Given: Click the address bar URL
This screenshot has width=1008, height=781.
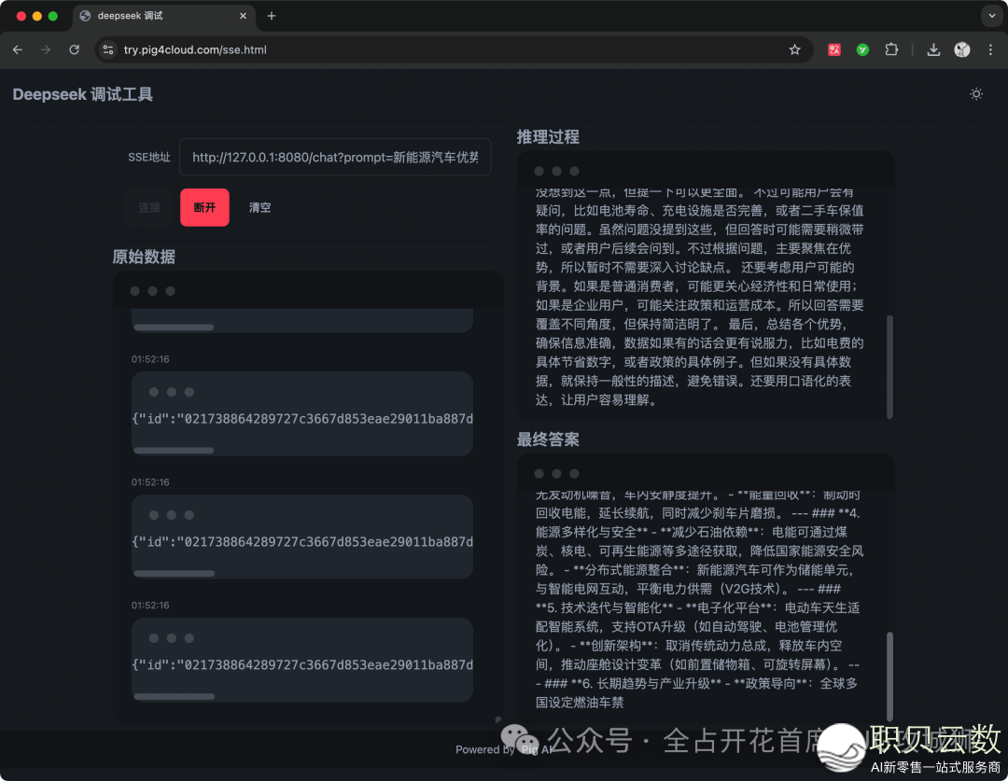Looking at the screenshot, I should pos(195,49).
